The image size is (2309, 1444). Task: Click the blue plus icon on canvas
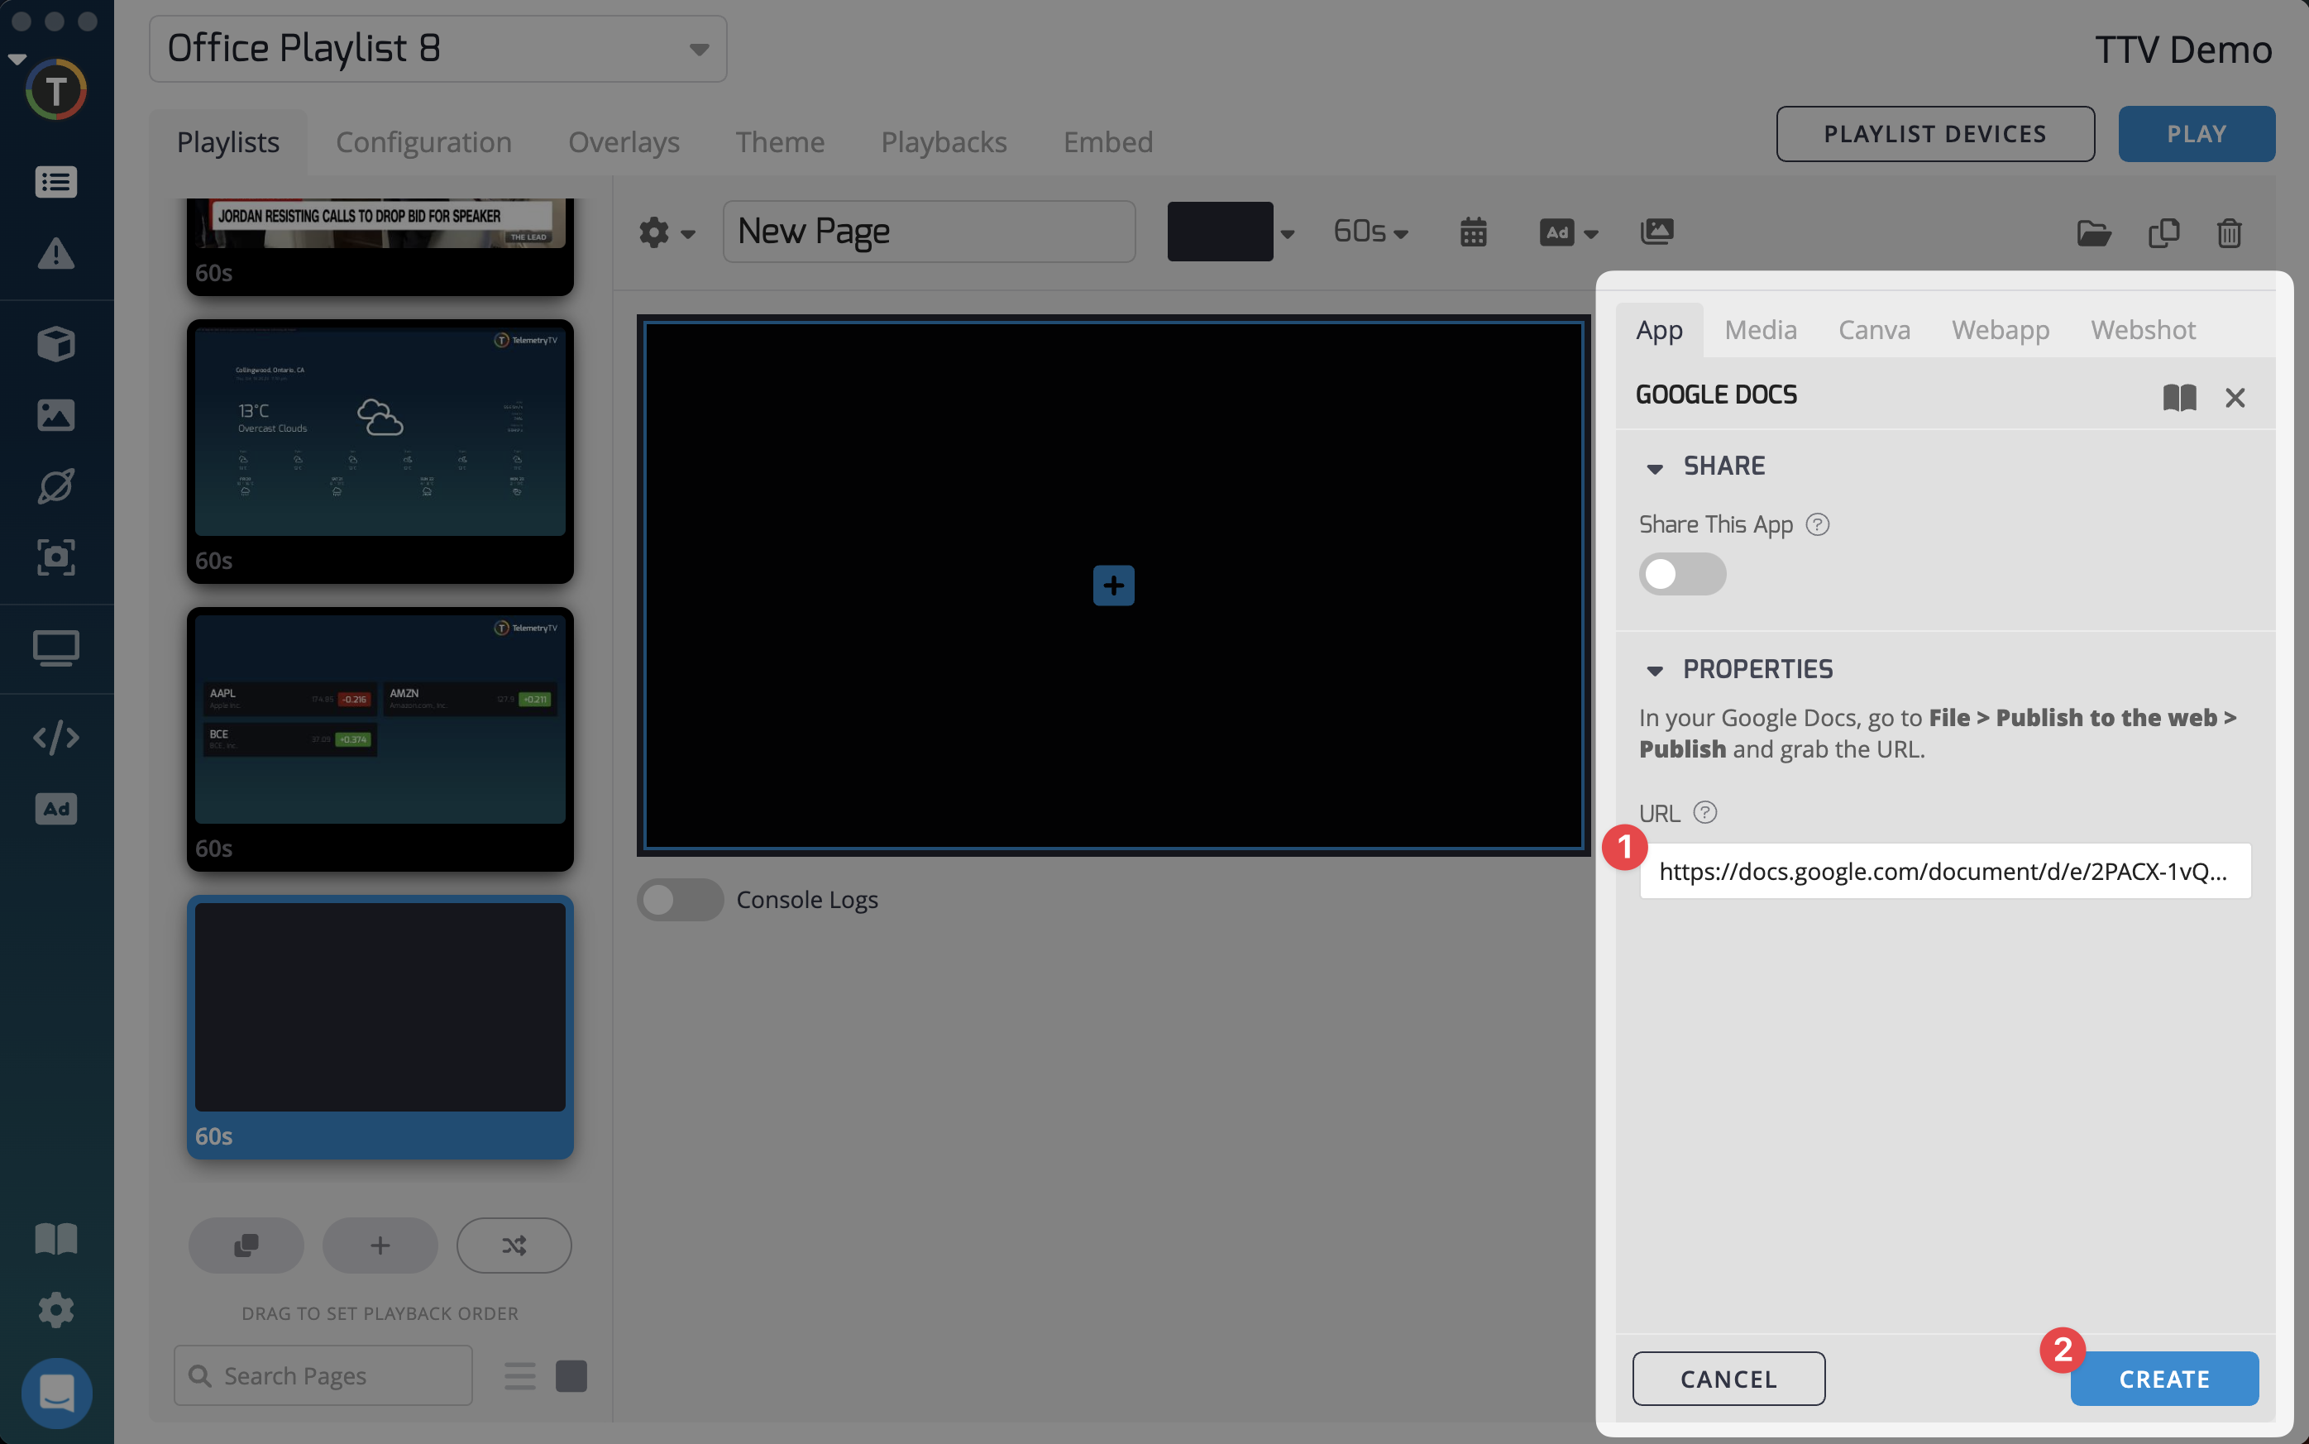point(1113,586)
